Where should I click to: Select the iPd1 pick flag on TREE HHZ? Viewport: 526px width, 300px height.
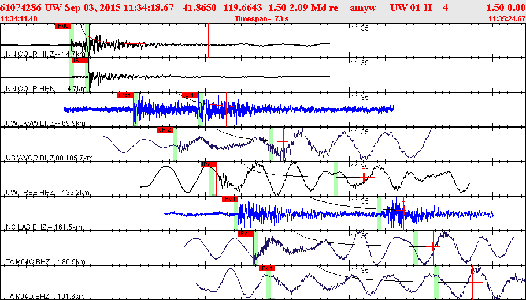[208, 164]
